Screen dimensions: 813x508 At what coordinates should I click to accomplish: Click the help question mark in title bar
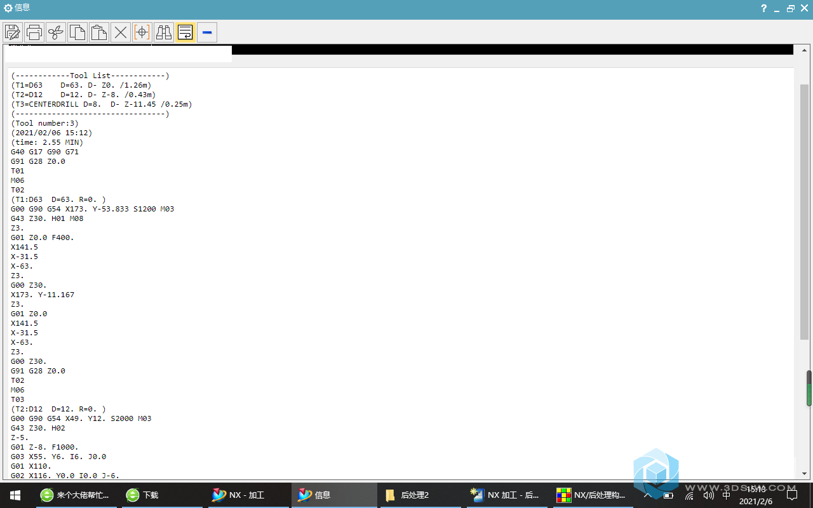(x=764, y=8)
